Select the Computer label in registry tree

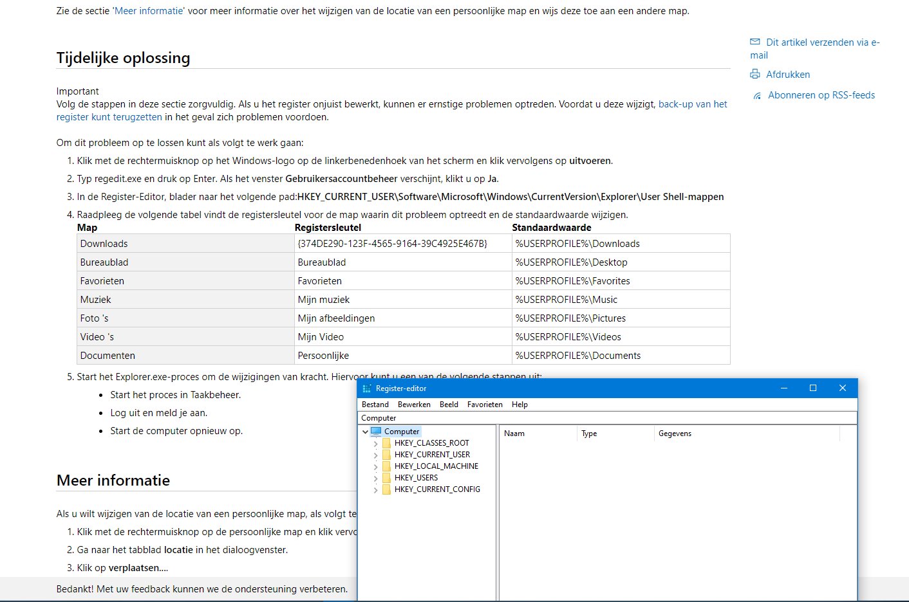pos(402,432)
